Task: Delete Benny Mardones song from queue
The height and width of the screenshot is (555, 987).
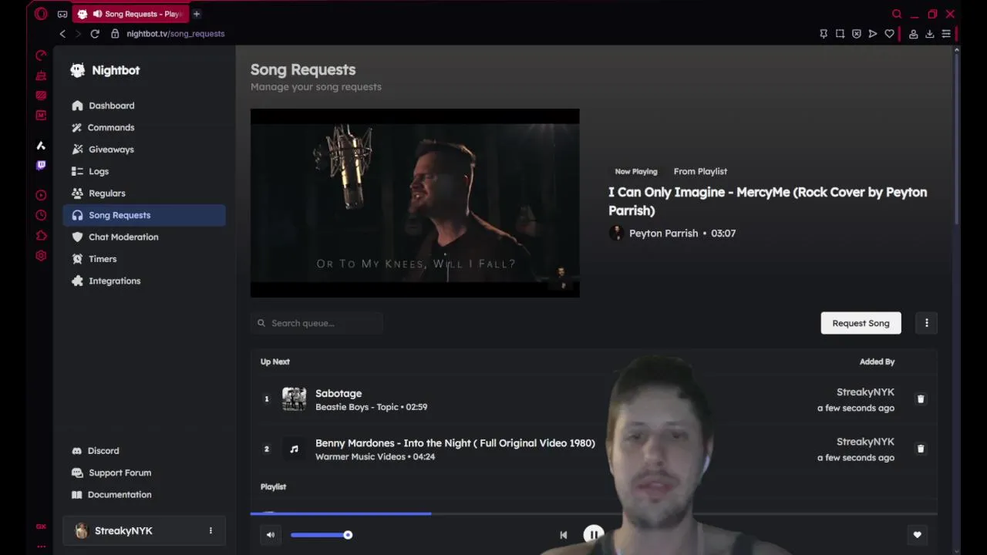Action: click(920, 449)
